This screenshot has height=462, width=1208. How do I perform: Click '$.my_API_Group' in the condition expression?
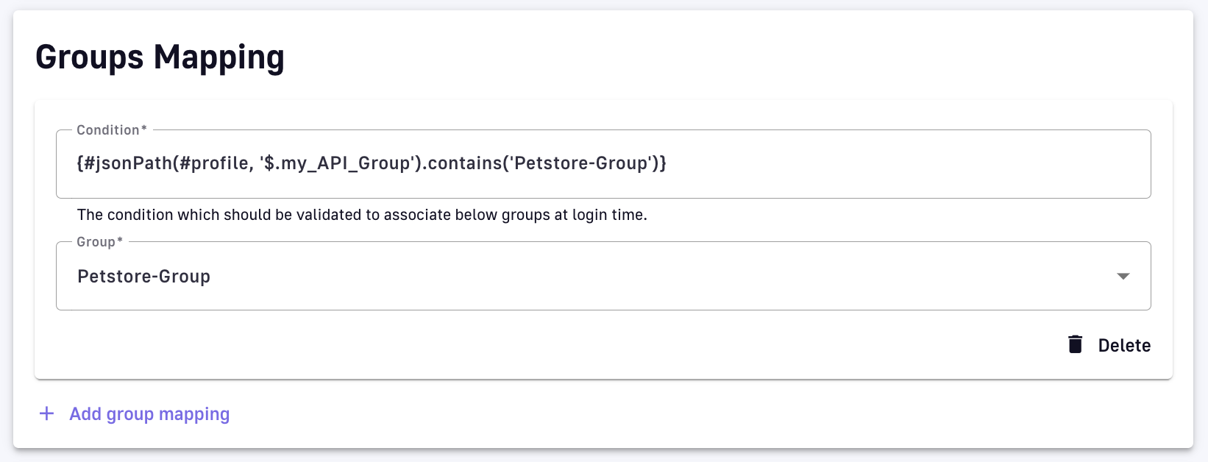pos(337,163)
